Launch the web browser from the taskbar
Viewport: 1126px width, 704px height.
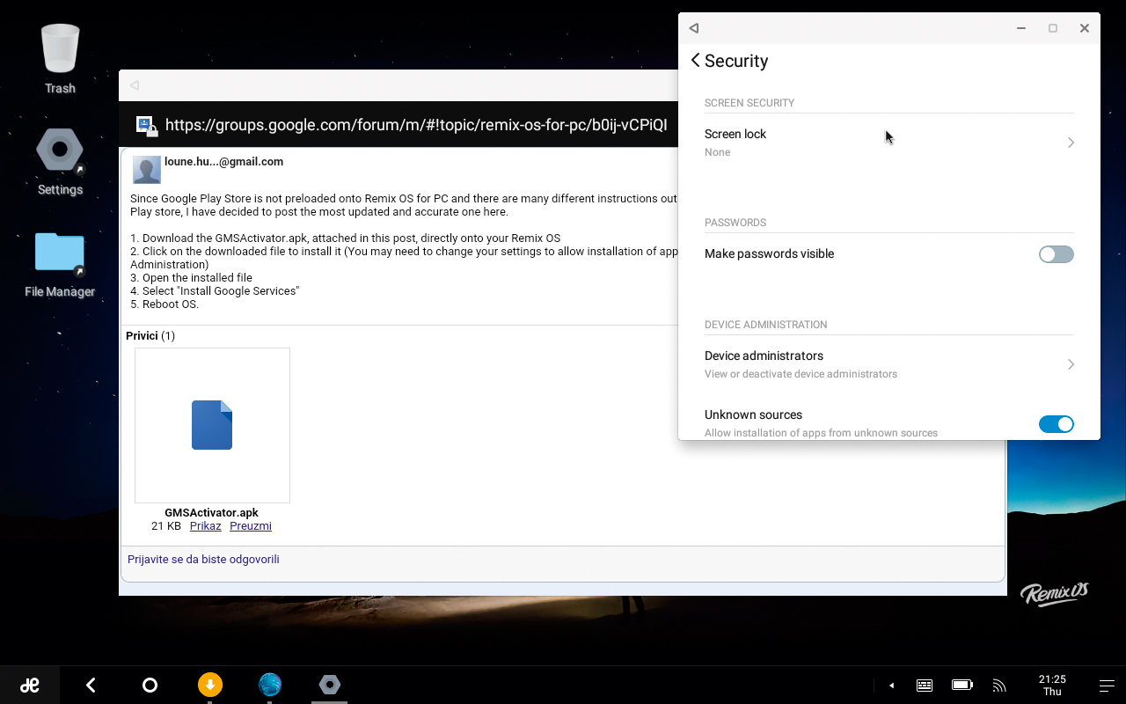(269, 685)
